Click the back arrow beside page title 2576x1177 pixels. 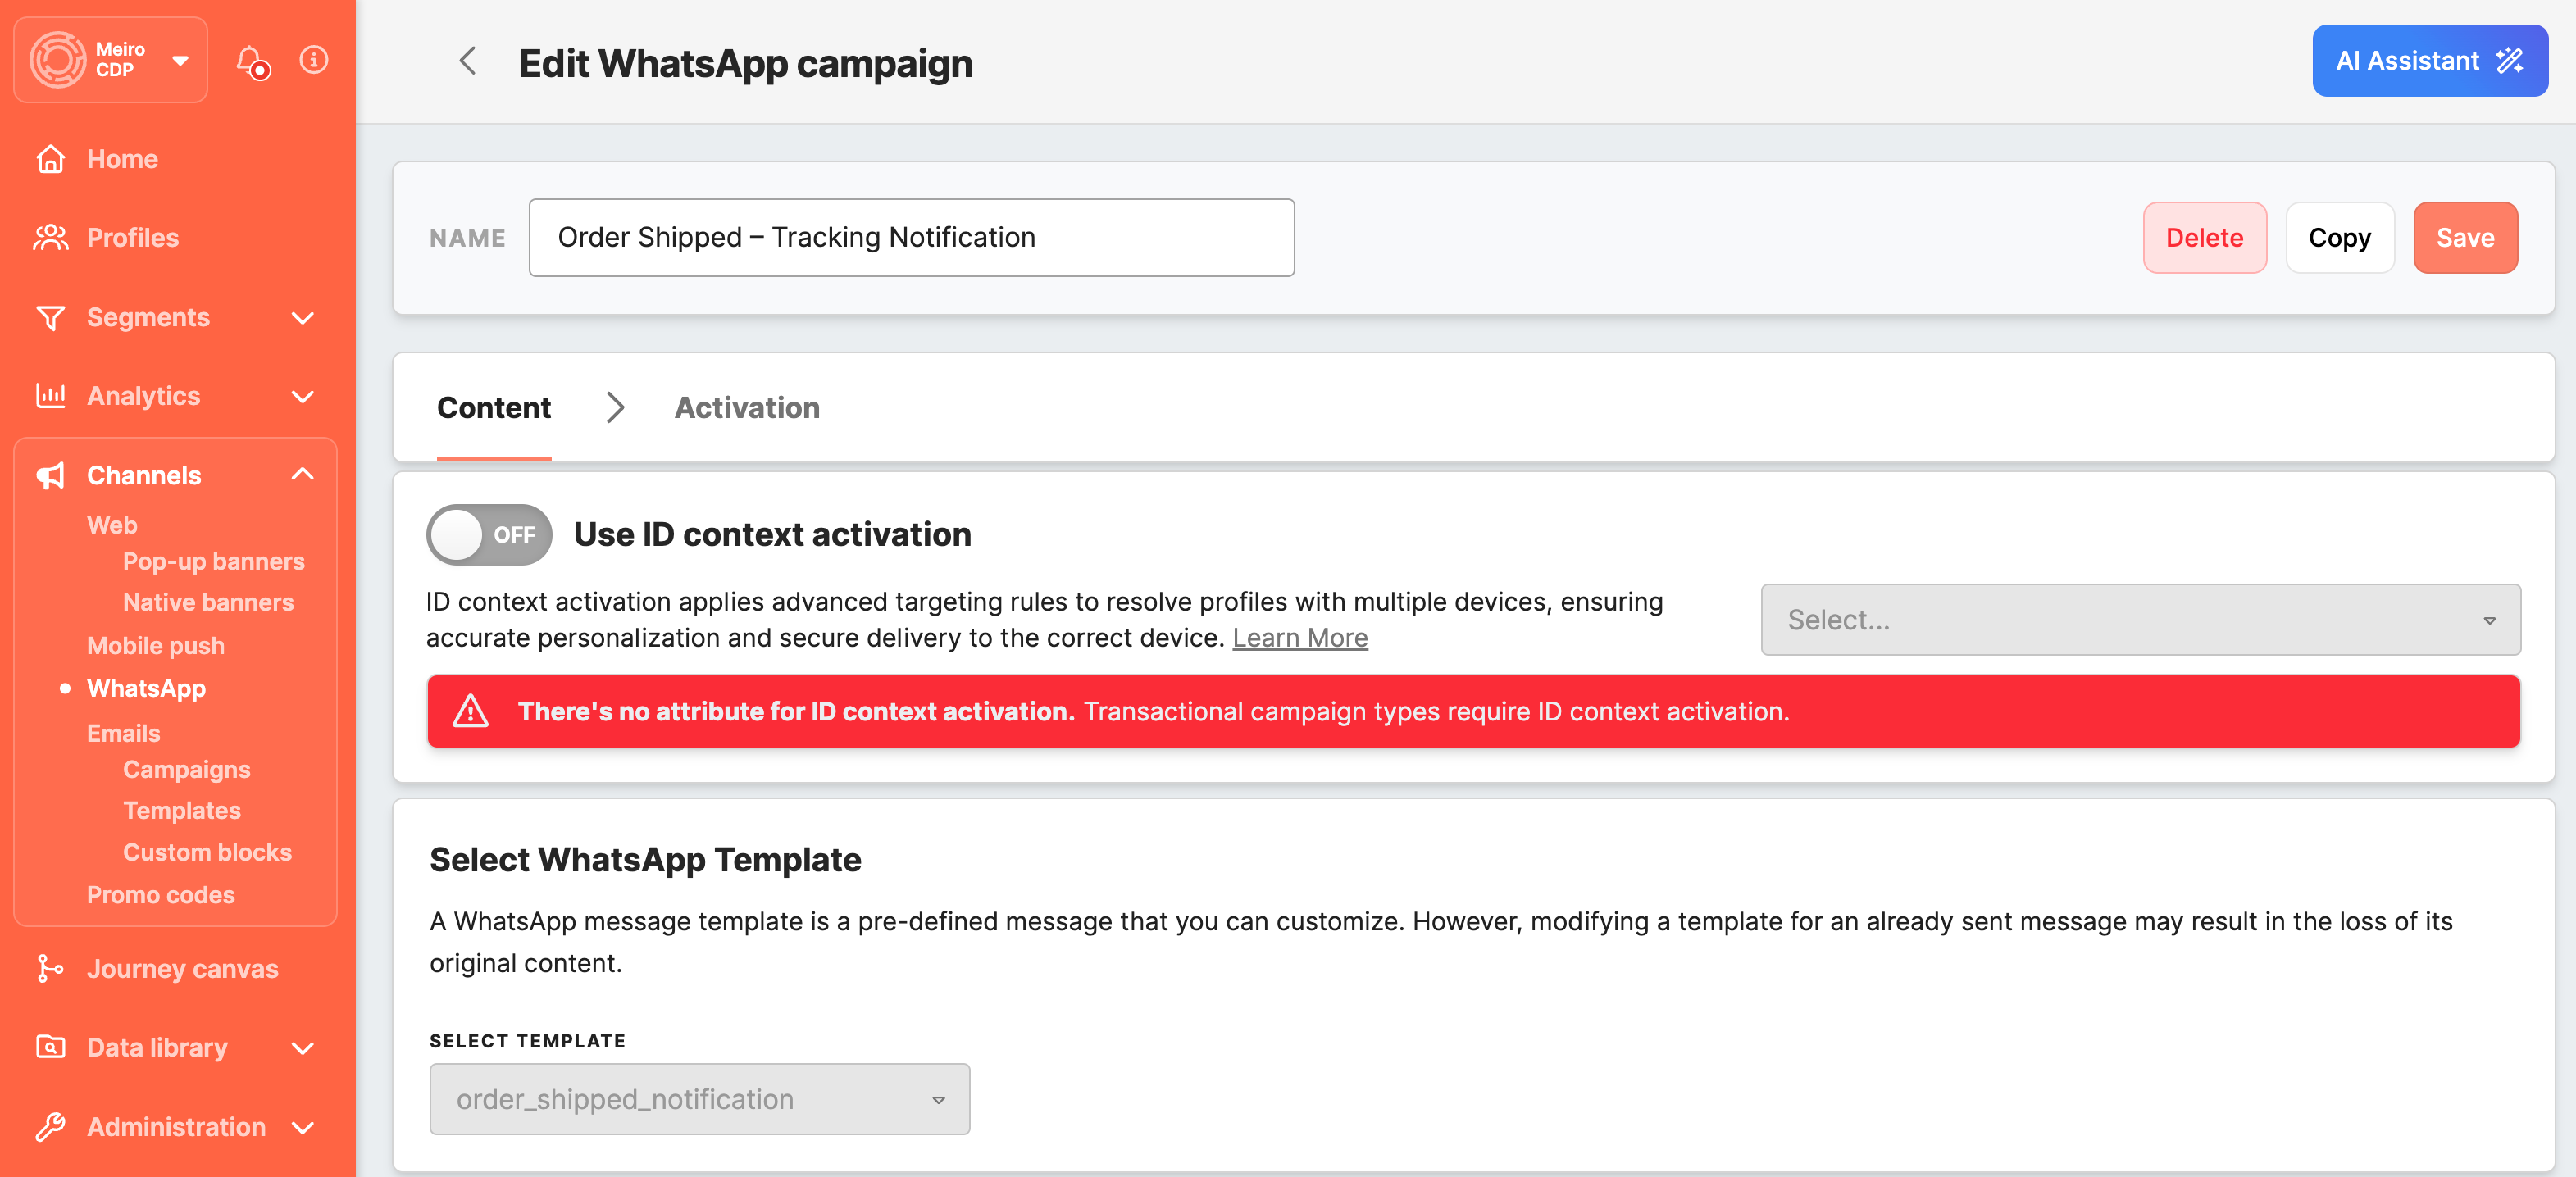coord(467,61)
